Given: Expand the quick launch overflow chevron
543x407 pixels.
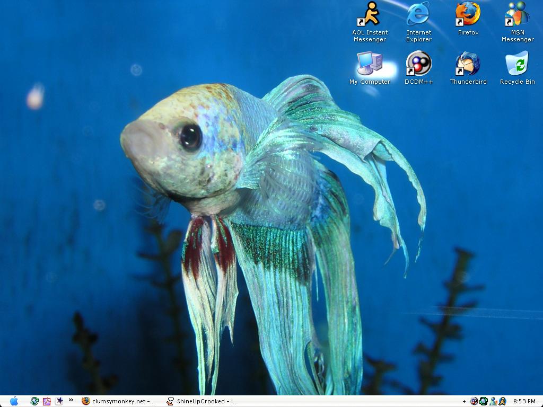Looking at the screenshot, I should pos(71,401).
